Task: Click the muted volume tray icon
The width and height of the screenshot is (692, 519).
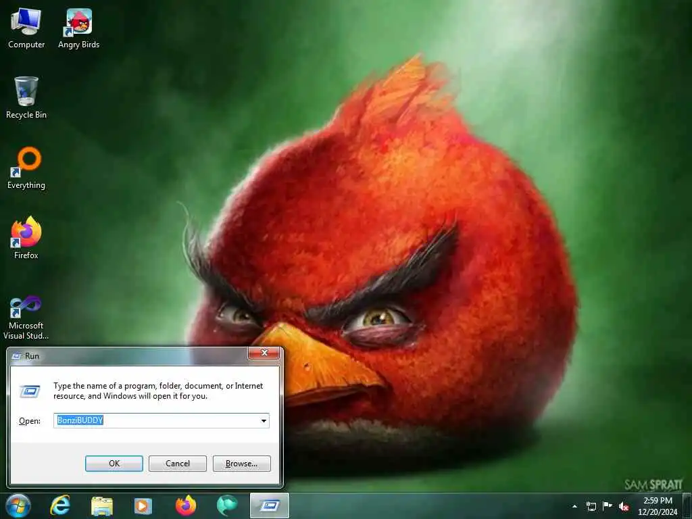Action: click(x=624, y=506)
